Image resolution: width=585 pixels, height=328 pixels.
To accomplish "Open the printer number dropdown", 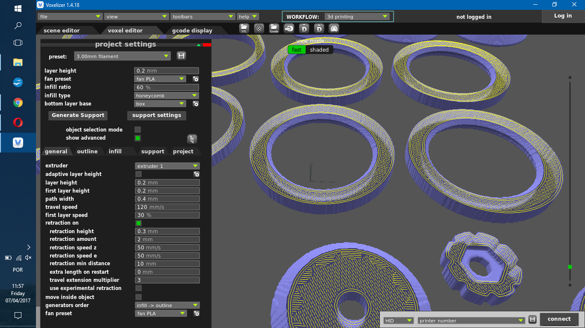I will [x=472, y=320].
